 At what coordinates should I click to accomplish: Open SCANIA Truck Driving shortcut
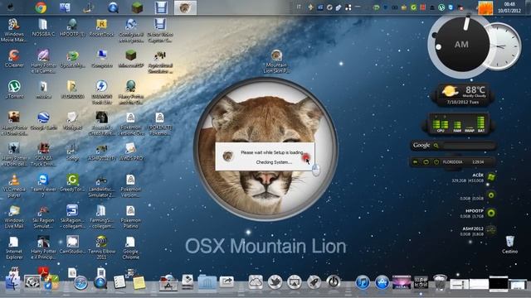click(x=43, y=155)
